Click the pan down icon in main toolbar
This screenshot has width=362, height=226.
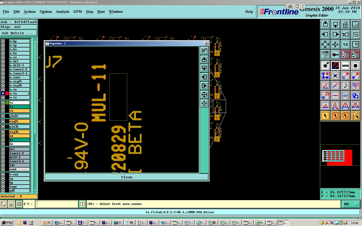click(x=335, y=24)
